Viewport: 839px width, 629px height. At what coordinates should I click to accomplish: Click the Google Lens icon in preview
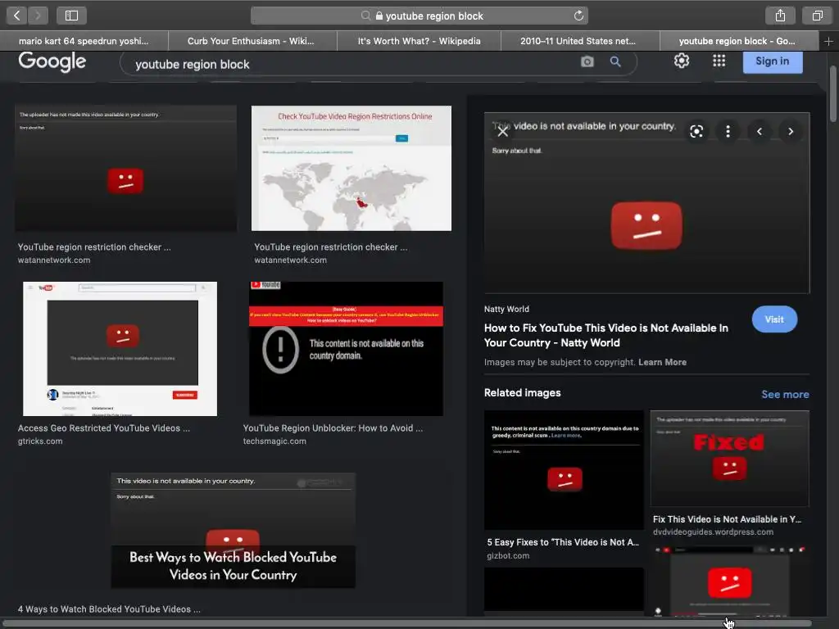(x=696, y=131)
